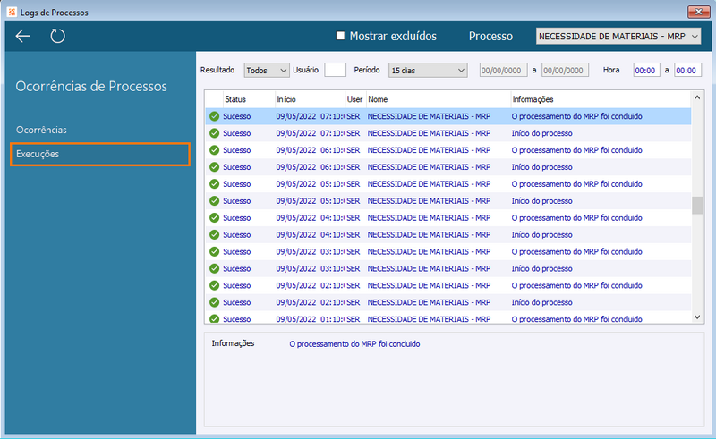This screenshot has width=716, height=439.
Task: Click success icon of 09/05/2022 06:10 Início do processo row
Action: 214,167
